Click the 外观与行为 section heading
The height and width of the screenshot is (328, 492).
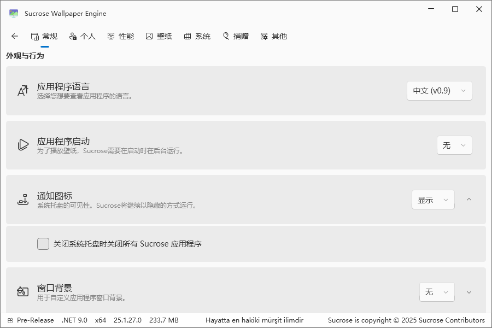click(x=25, y=56)
